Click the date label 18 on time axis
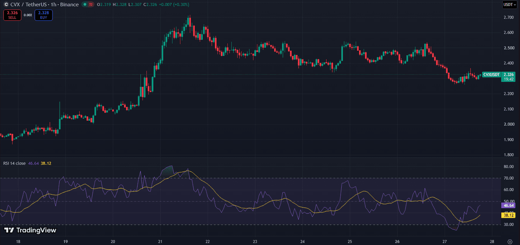The height and width of the screenshot is (245, 520). [x=18, y=242]
